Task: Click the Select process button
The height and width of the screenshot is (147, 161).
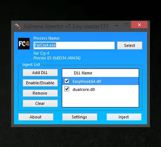Action: pyautogui.click(x=130, y=45)
